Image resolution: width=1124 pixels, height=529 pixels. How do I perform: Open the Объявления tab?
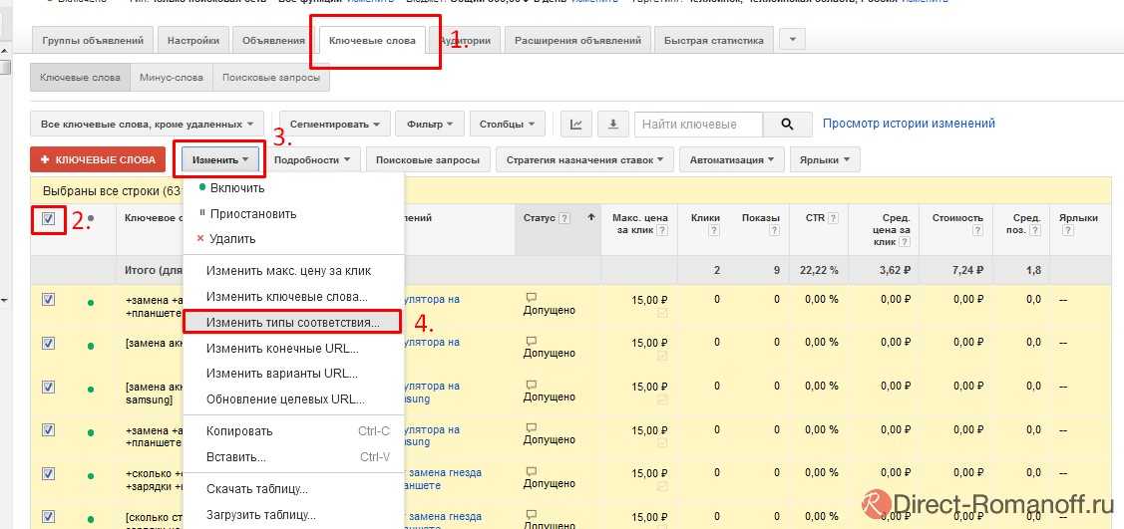[273, 40]
